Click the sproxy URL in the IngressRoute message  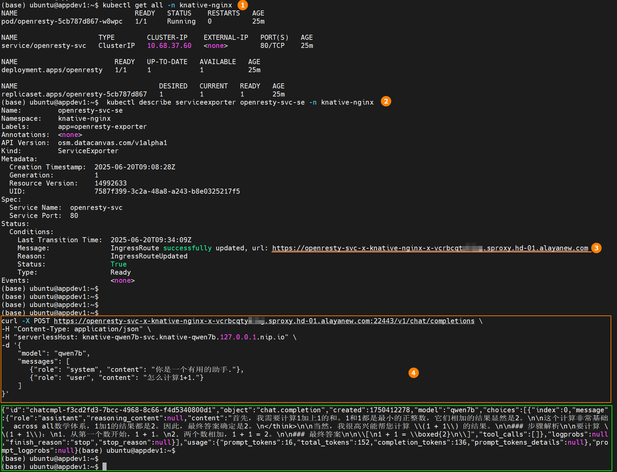(x=430, y=248)
